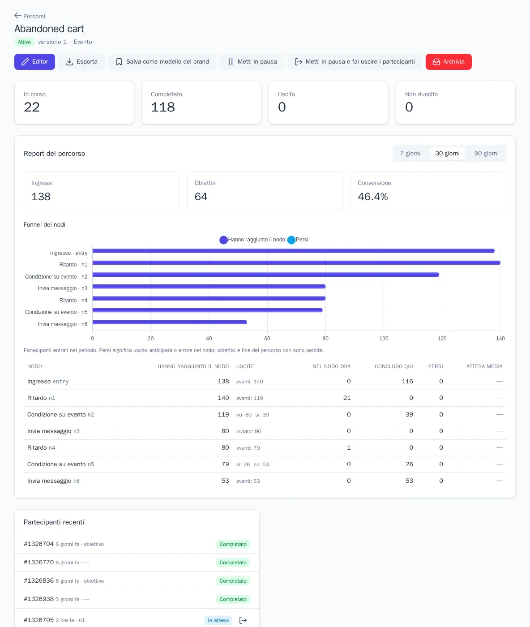Click the Completato badge for #1326938
This screenshot has width=530, height=627.
pyautogui.click(x=233, y=599)
